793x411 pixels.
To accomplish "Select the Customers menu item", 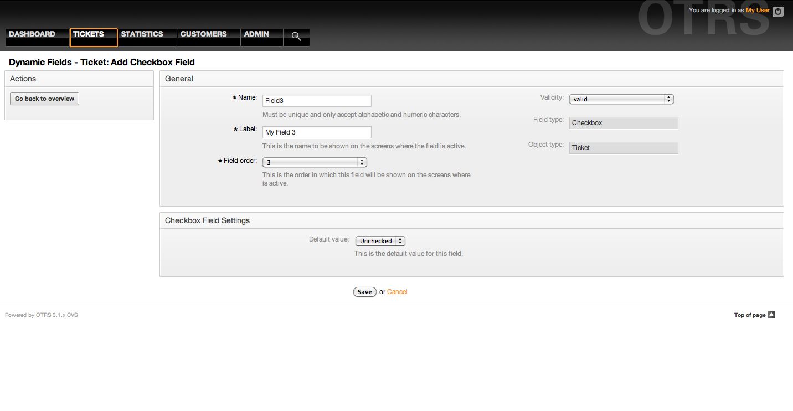I will [x=203, y=34].
